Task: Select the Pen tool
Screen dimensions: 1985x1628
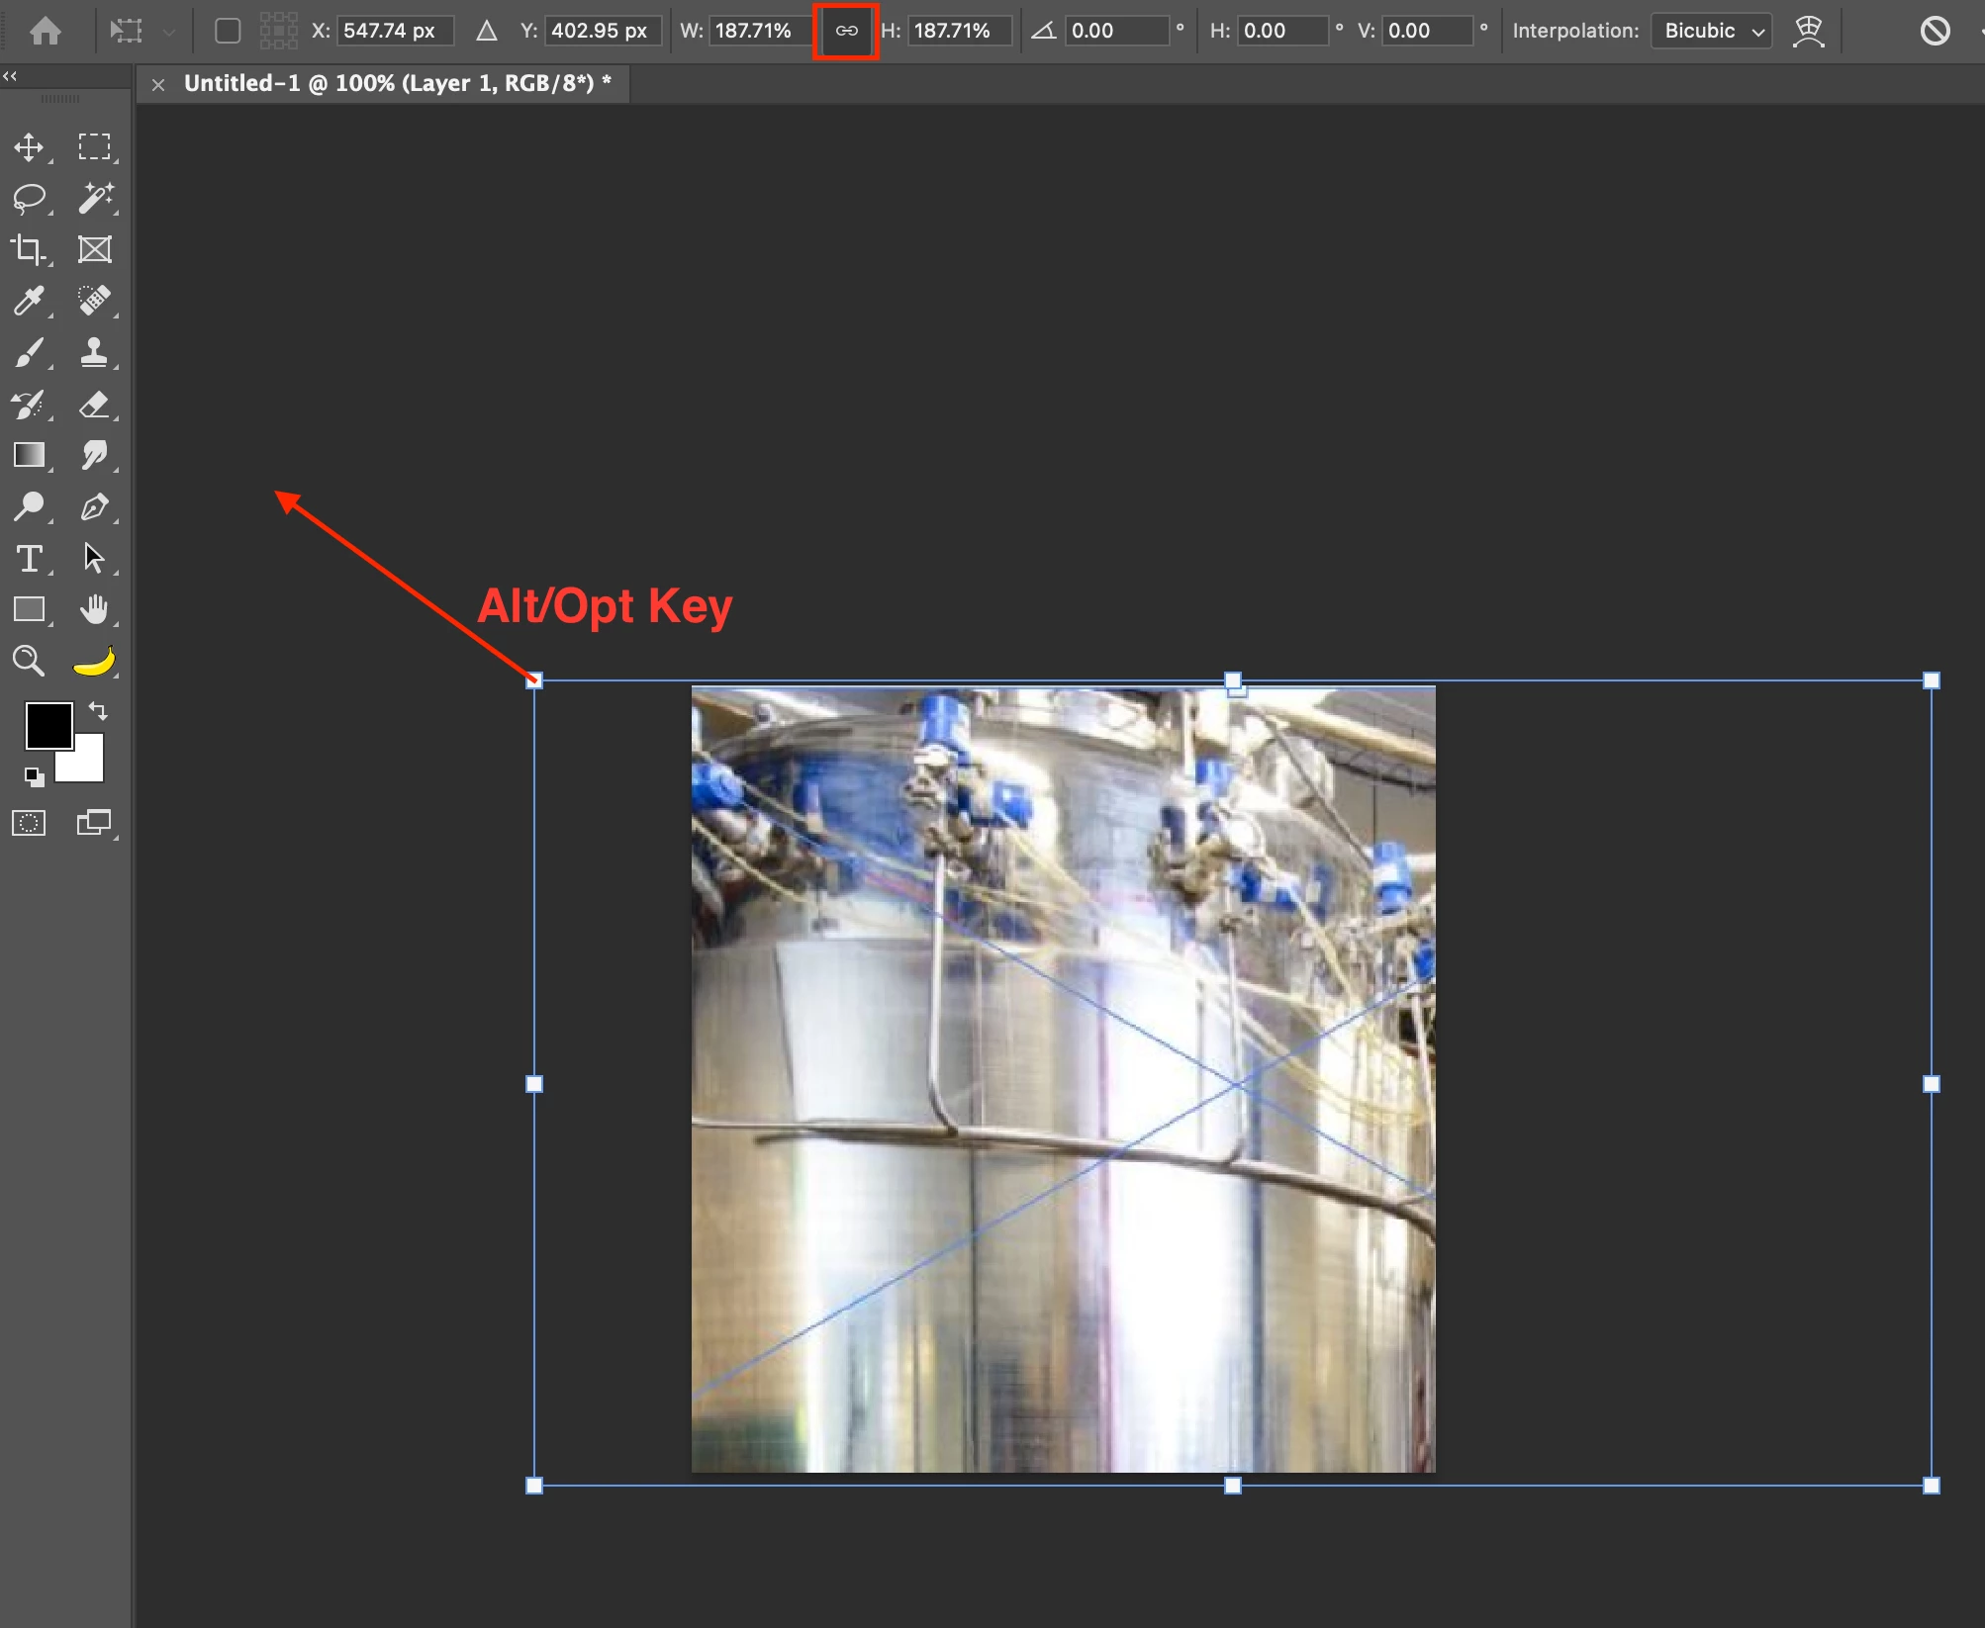Action: [95, 507]
